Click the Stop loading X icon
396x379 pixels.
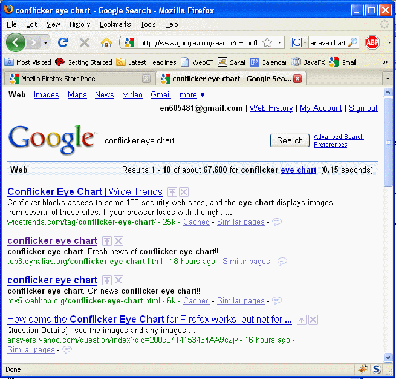click(x=85, y=42)
